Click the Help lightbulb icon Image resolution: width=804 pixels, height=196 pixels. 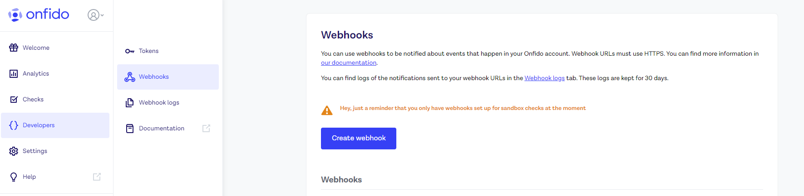click(14, 177)
